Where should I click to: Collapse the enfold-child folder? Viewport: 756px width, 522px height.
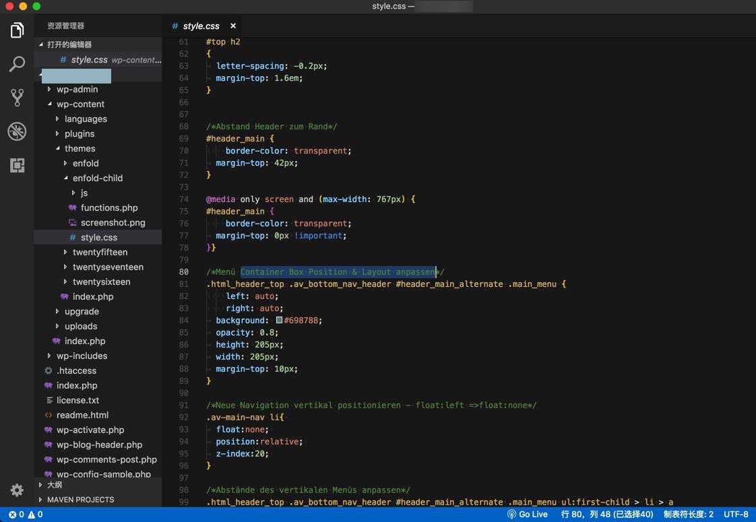click(97, 178)
